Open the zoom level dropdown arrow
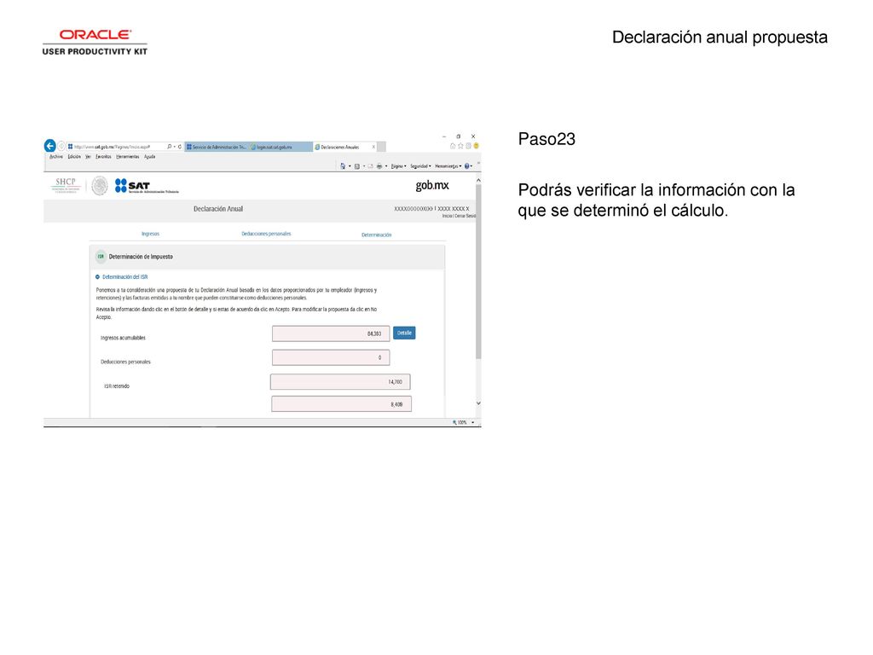This screenshot has height=655, width=873. pos(472,423)
